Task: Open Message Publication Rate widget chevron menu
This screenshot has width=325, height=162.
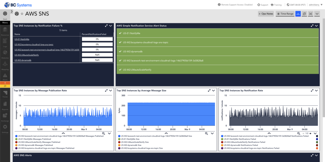Action: pos(110,90)
